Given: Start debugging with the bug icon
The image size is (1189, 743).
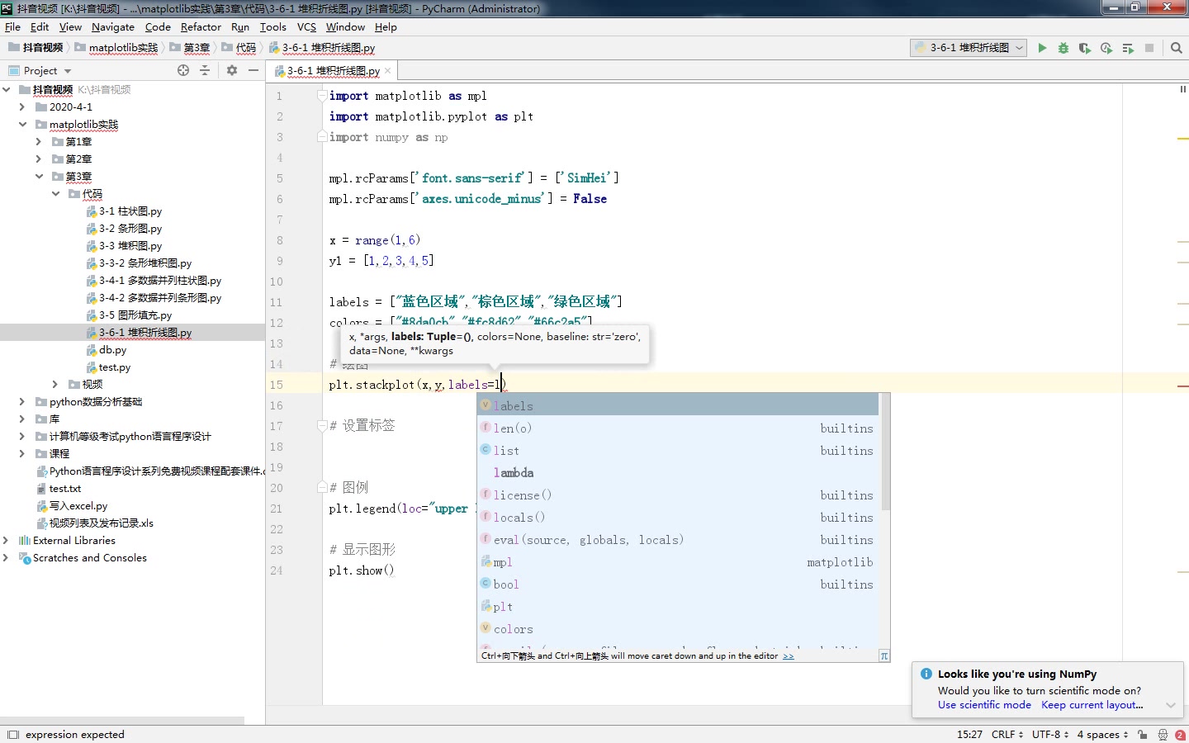Looking at the screenshot, I should (x=1063, y=48).
